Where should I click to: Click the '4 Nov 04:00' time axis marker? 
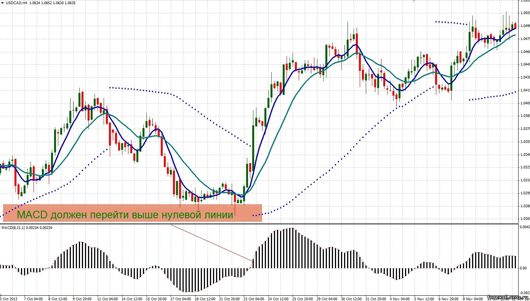[400, 299]
